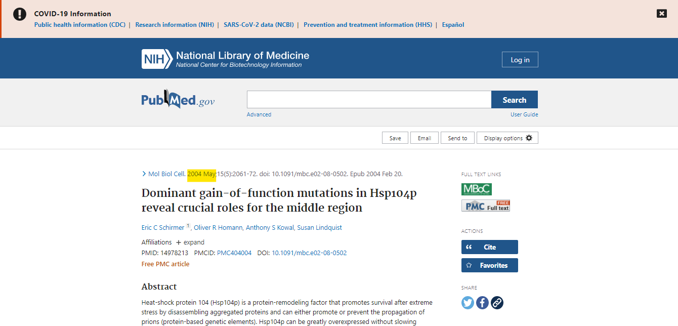
Task: Click the Log in button
Action: 520,60
